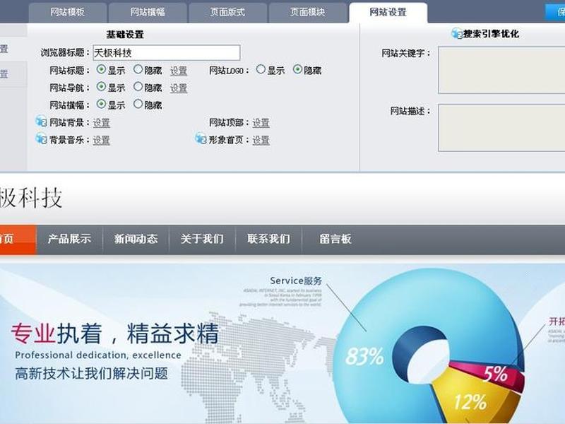Open 设置 link for 网站标题
The width and height of the screenshot is (565, 424).
point(179,71)
